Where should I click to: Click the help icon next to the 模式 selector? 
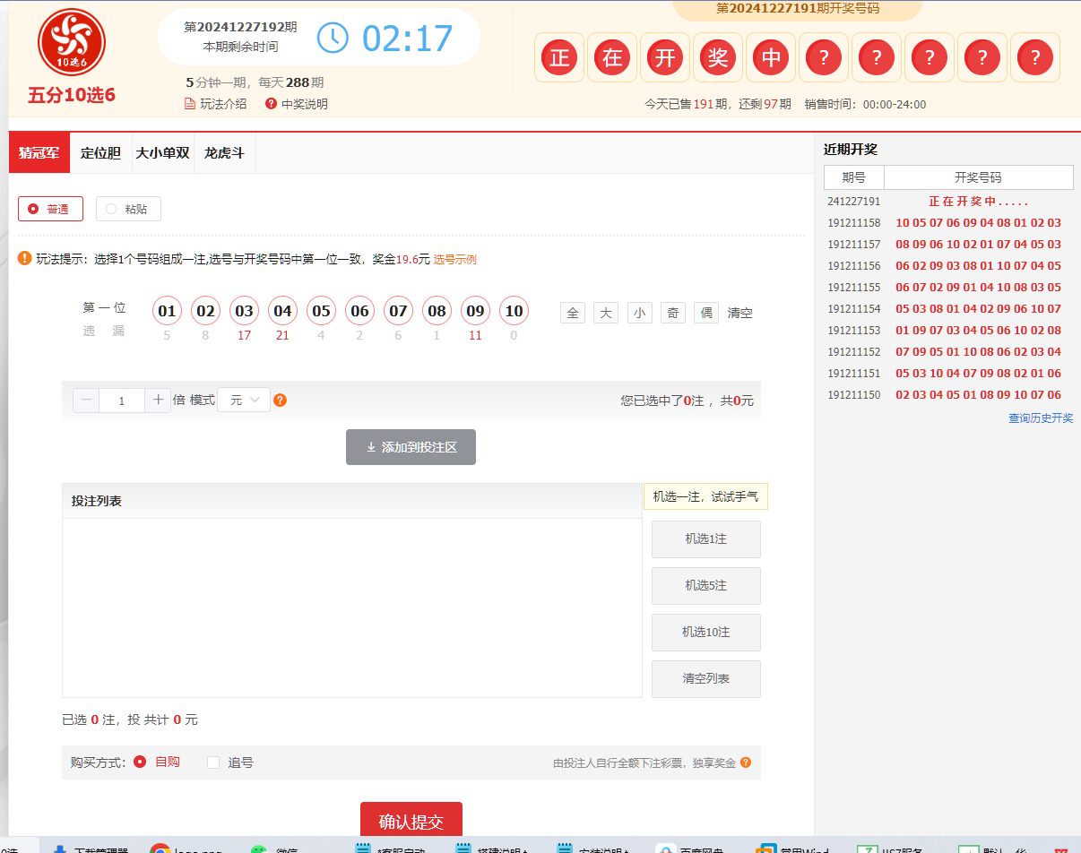click(280, 401)
